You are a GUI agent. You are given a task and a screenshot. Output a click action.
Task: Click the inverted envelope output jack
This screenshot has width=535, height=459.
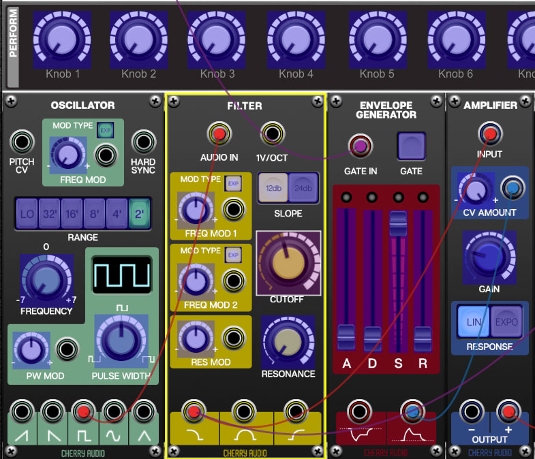359,412
